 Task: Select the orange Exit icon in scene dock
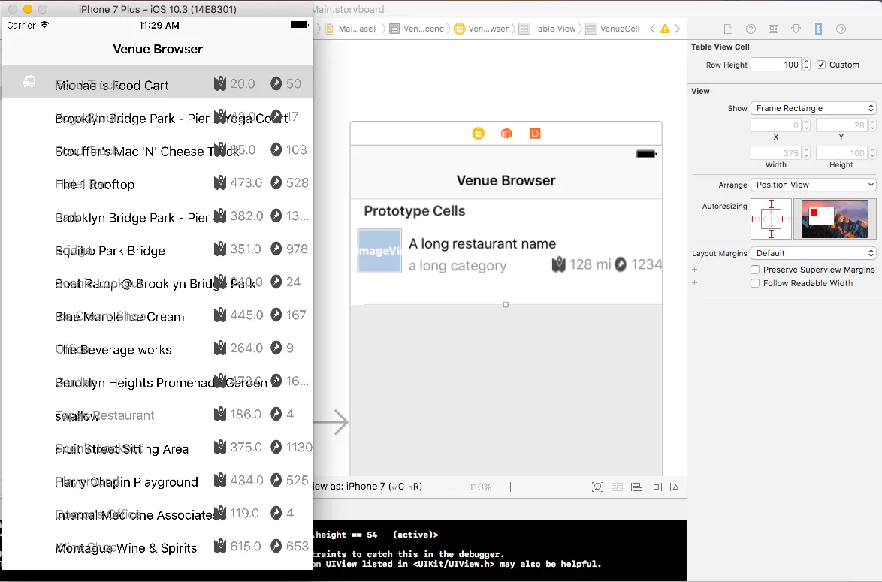tap(535, 133)
